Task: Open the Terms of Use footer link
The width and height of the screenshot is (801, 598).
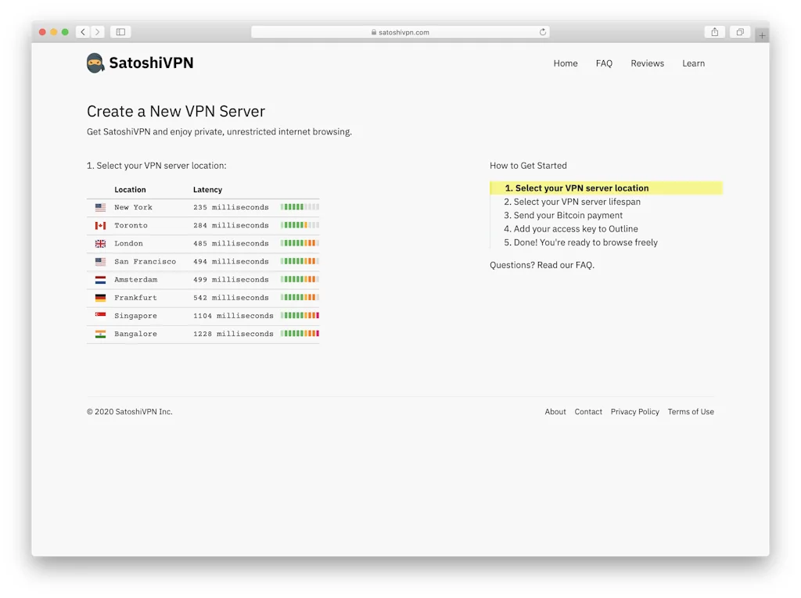Action: (691, 412)
